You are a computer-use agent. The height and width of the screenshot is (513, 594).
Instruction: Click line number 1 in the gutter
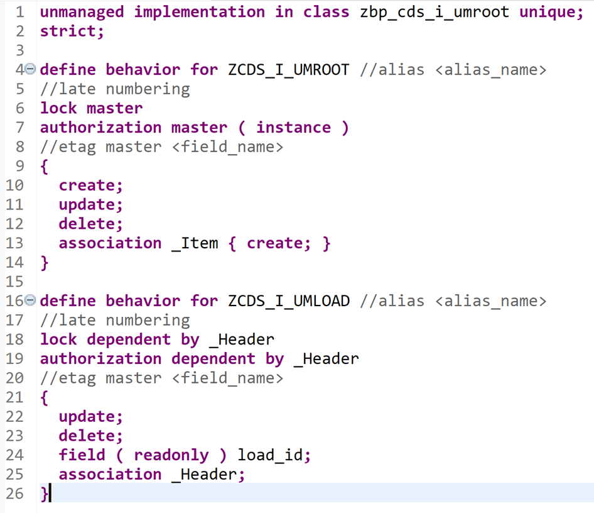pyautogui.click(x=20, y=12)
